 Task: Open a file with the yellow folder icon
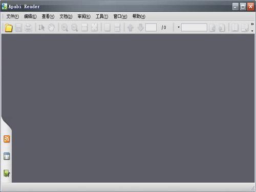[9, 28]
